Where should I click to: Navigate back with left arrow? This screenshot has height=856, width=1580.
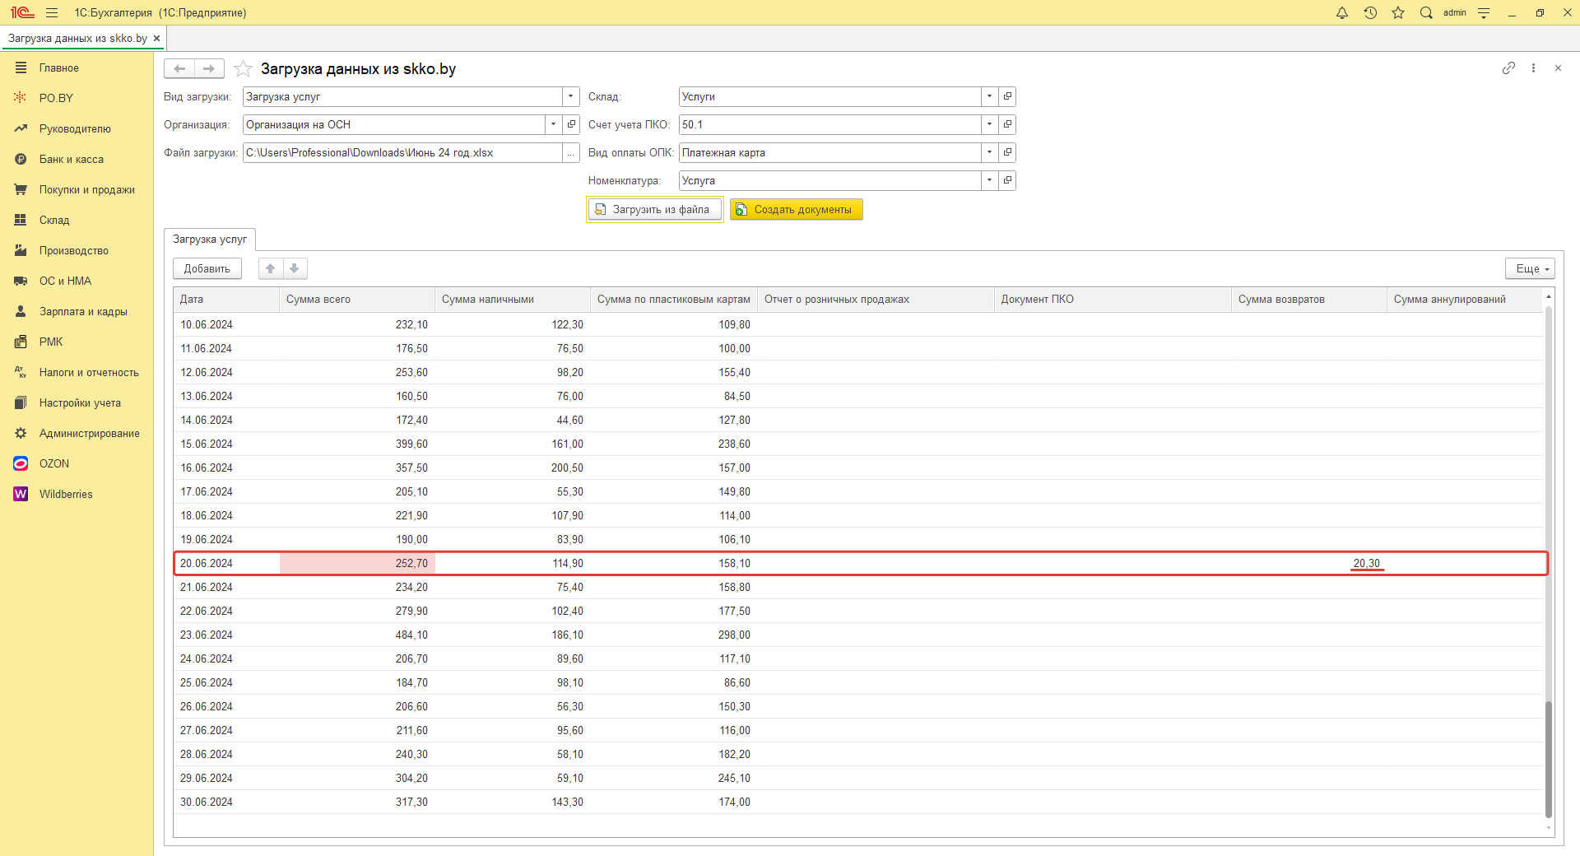pyautogui.click(x=179, y=68)
